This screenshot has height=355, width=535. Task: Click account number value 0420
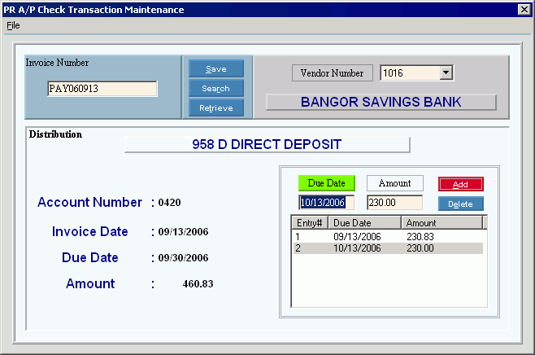(169, 202)
